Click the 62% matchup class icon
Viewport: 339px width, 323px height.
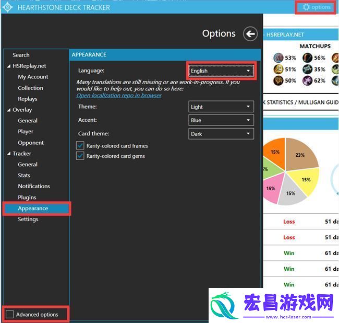click(307, 80)
